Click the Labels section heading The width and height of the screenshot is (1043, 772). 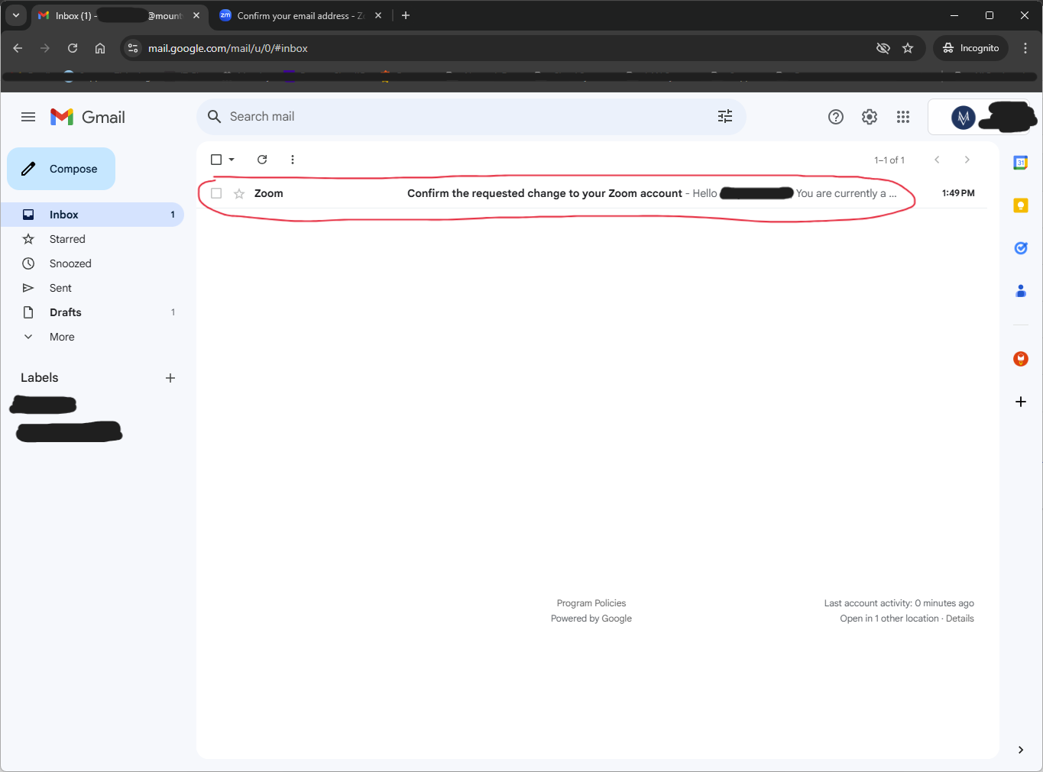pyautogui.click(x=40, y=378)
